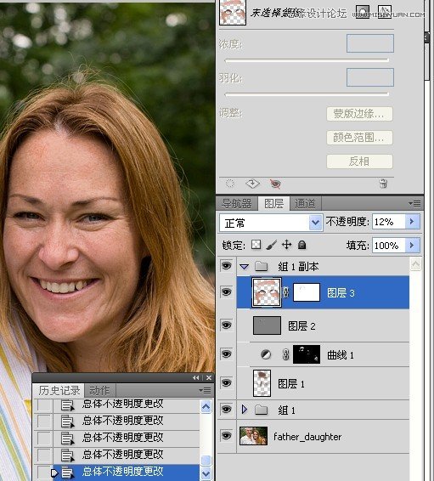Add vector mask in Masks panel
Image resolution: width=434 pixels, height=481 pixels.
click(385, 12)
